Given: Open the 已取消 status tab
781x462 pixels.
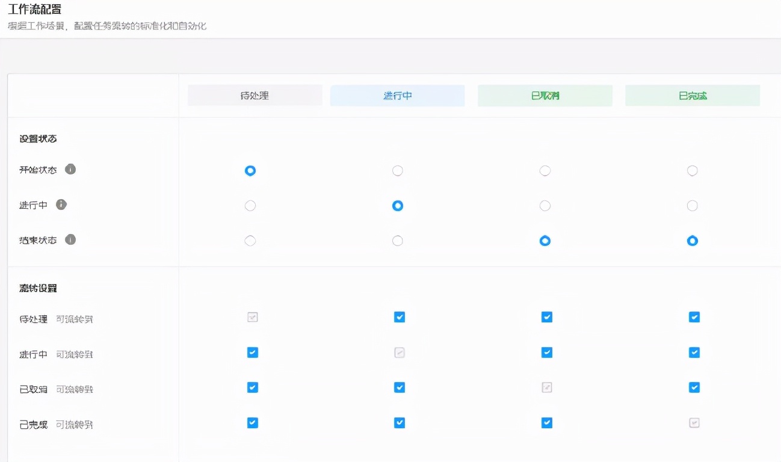Looking at the screenshot, I should pyautogui.click(x=545, y=95).
